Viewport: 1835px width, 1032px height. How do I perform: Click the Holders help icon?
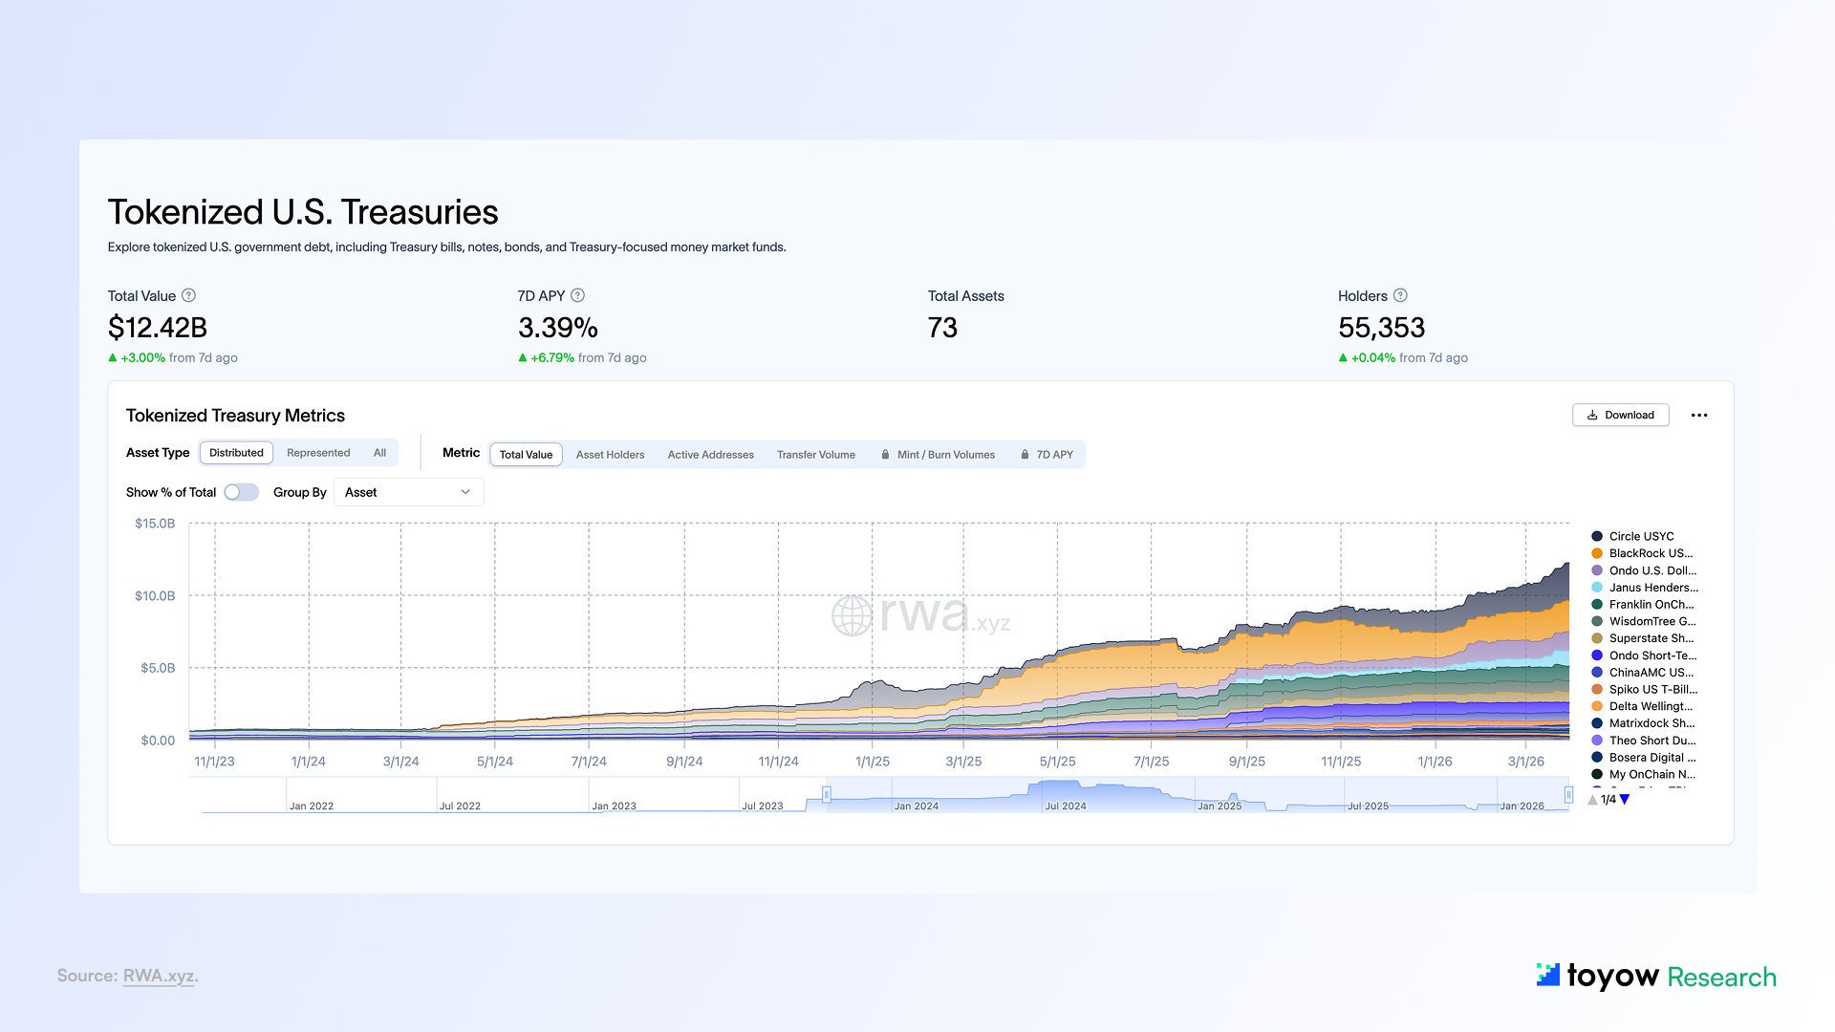click(1400, 296)
